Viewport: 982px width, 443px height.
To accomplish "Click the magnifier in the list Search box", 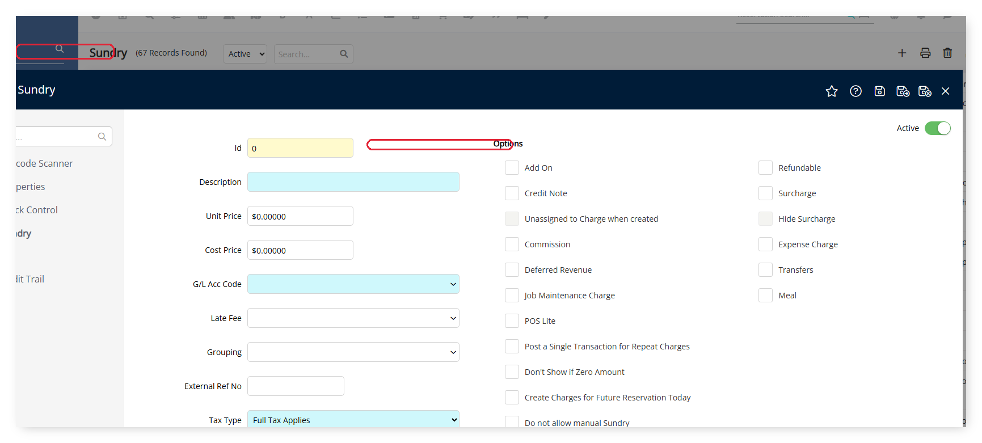I will [x=344, y=54].
